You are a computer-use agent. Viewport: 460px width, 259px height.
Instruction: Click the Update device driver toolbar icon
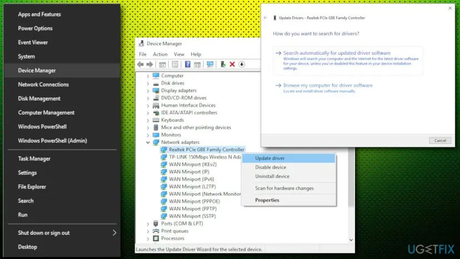(223, 64)
